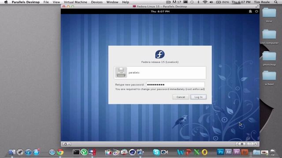This screenshot has height=158, width=282.
Task: Launch Adobe Bridge from the Dock
Action: point(245,152)
